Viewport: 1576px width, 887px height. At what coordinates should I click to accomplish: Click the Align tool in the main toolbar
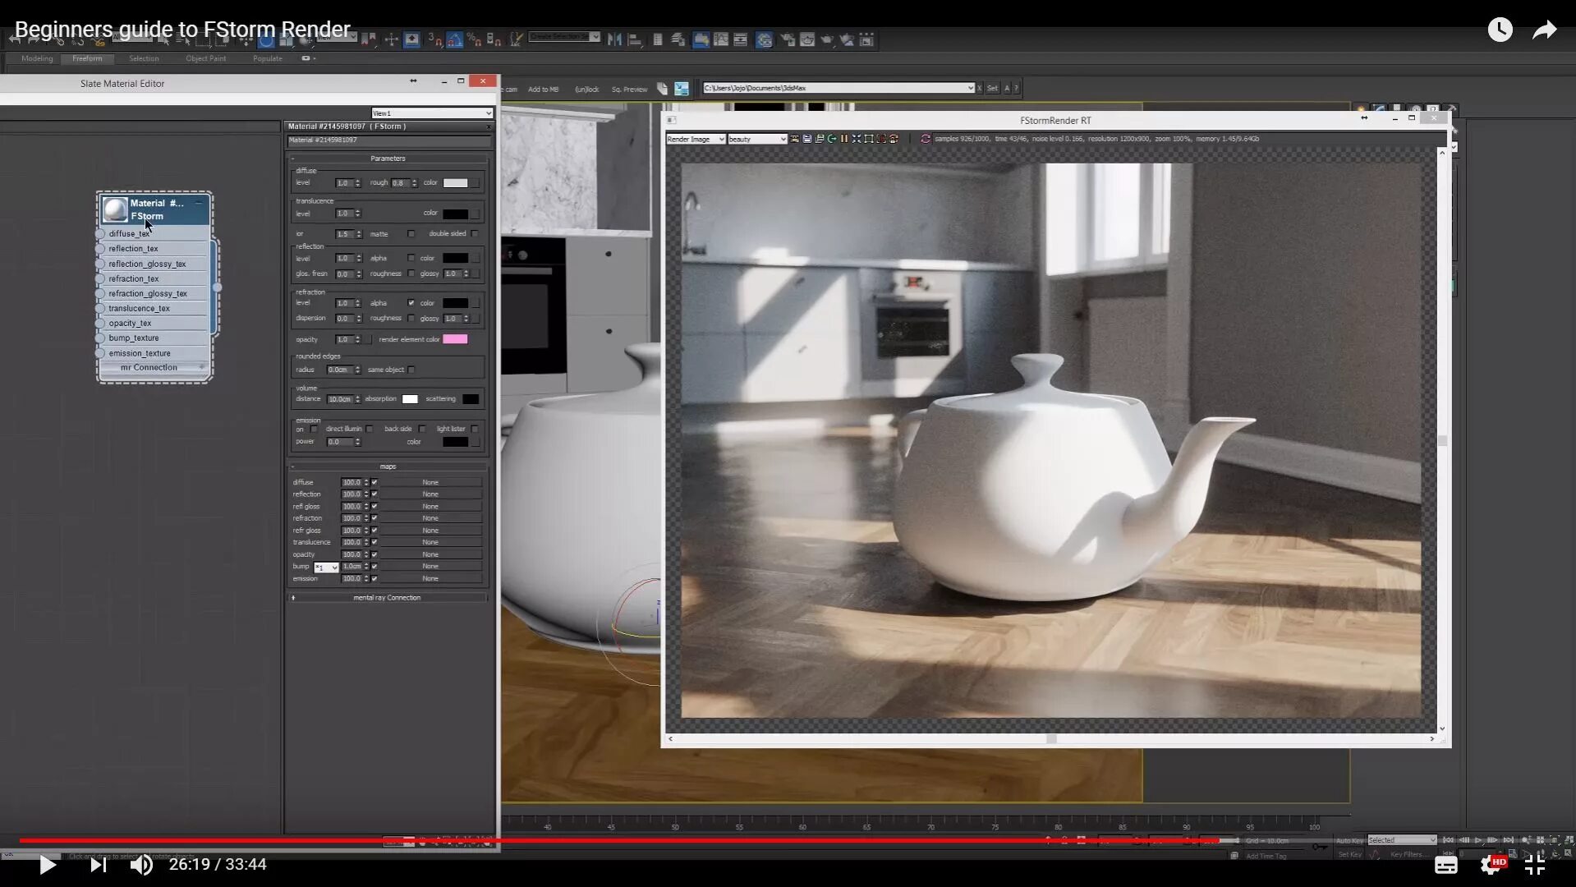click(635, 39)
